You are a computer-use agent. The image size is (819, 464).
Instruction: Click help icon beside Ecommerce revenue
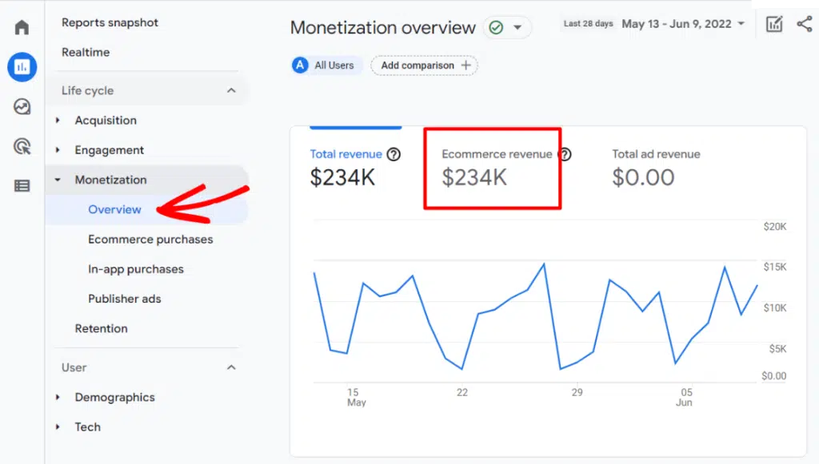pos(565,154)
